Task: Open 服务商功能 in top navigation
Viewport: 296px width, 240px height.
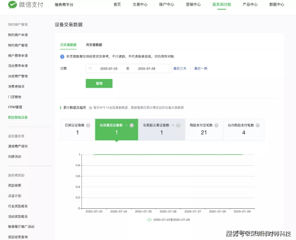Action: click(x=222, y=5)
